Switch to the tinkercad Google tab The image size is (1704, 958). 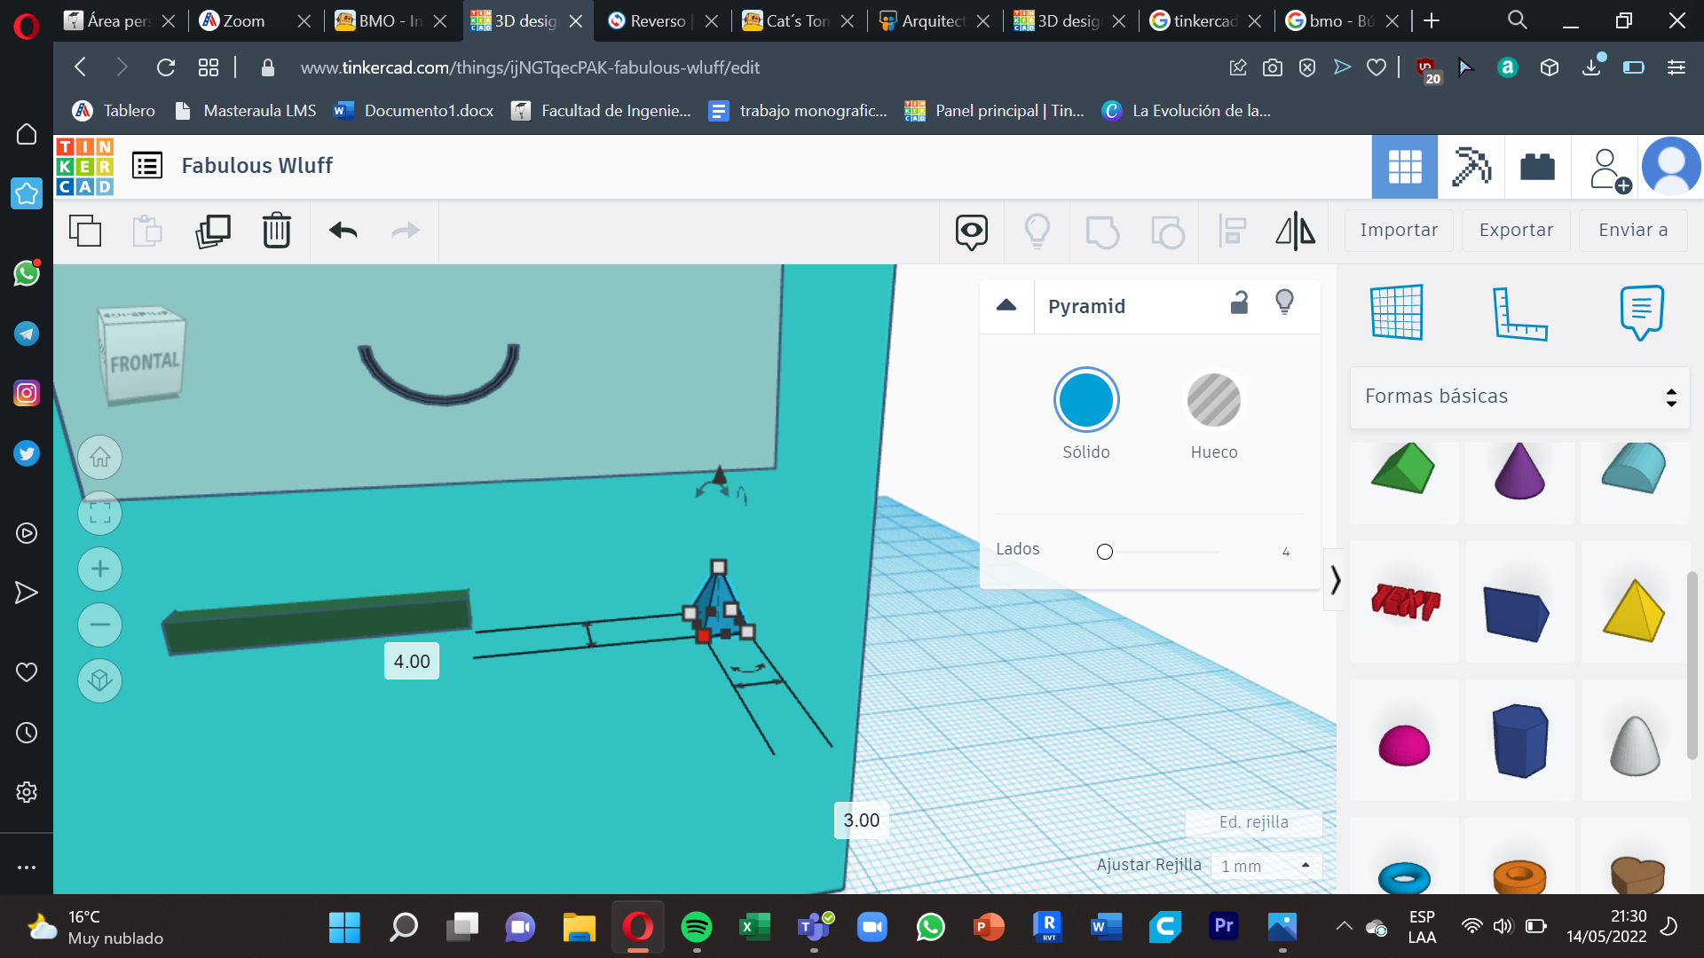pyautogui.click(x=1205, y=20)
